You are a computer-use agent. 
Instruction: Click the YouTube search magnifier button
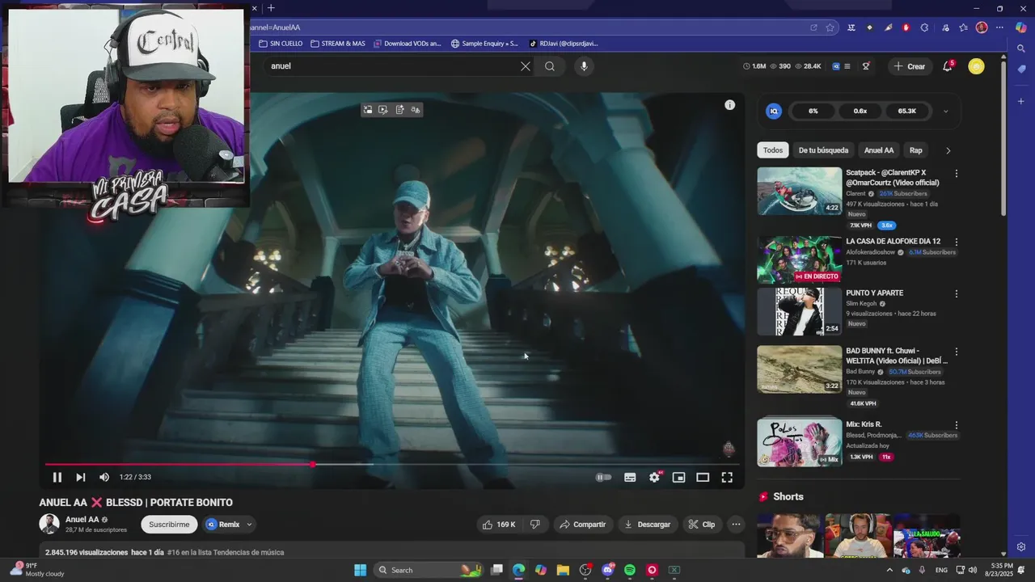550,66
